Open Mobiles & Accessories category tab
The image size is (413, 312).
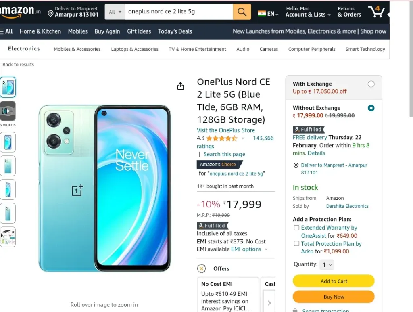pos(77,49)
